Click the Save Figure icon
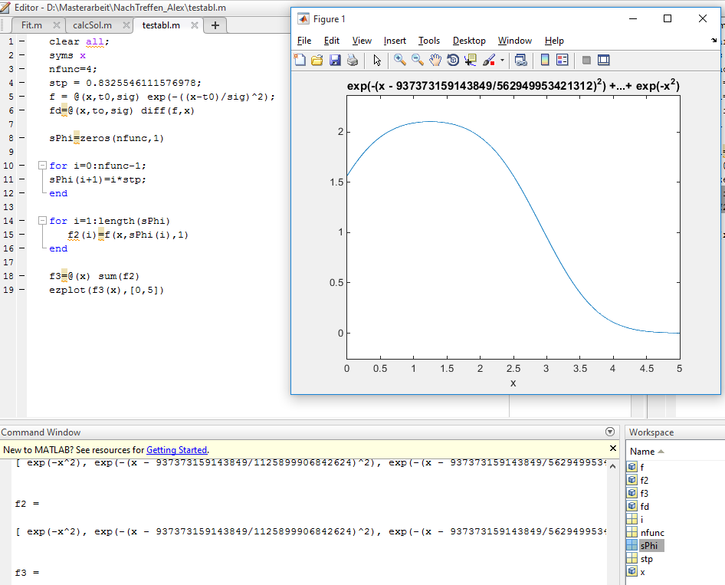The image size is (725, 585). [x=335, y=60]
